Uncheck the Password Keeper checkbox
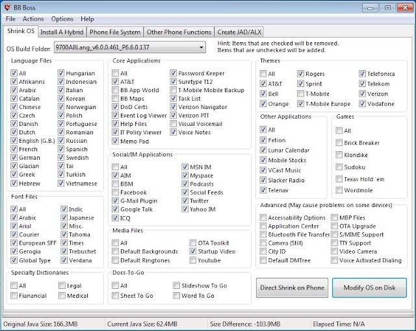The image size is (416, 331). 174,73
